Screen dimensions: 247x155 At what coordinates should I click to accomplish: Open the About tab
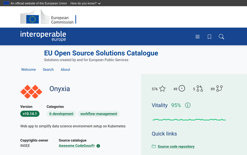tap(65, 70)
